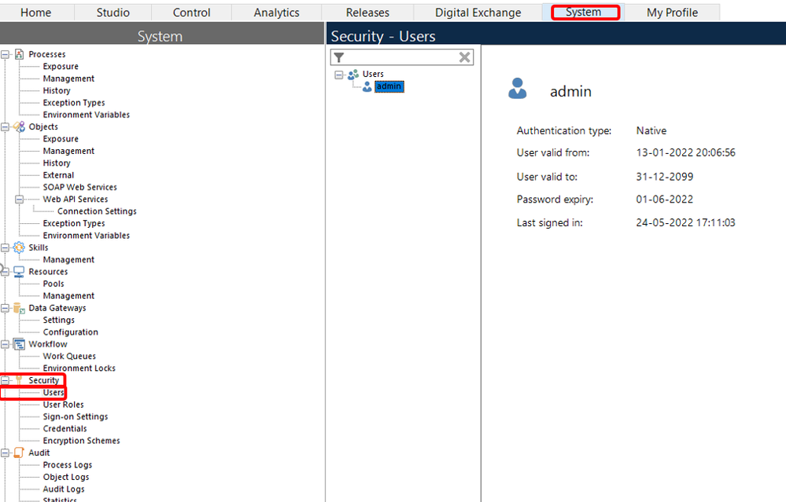Click the Native authentication type value

point(651,130)
